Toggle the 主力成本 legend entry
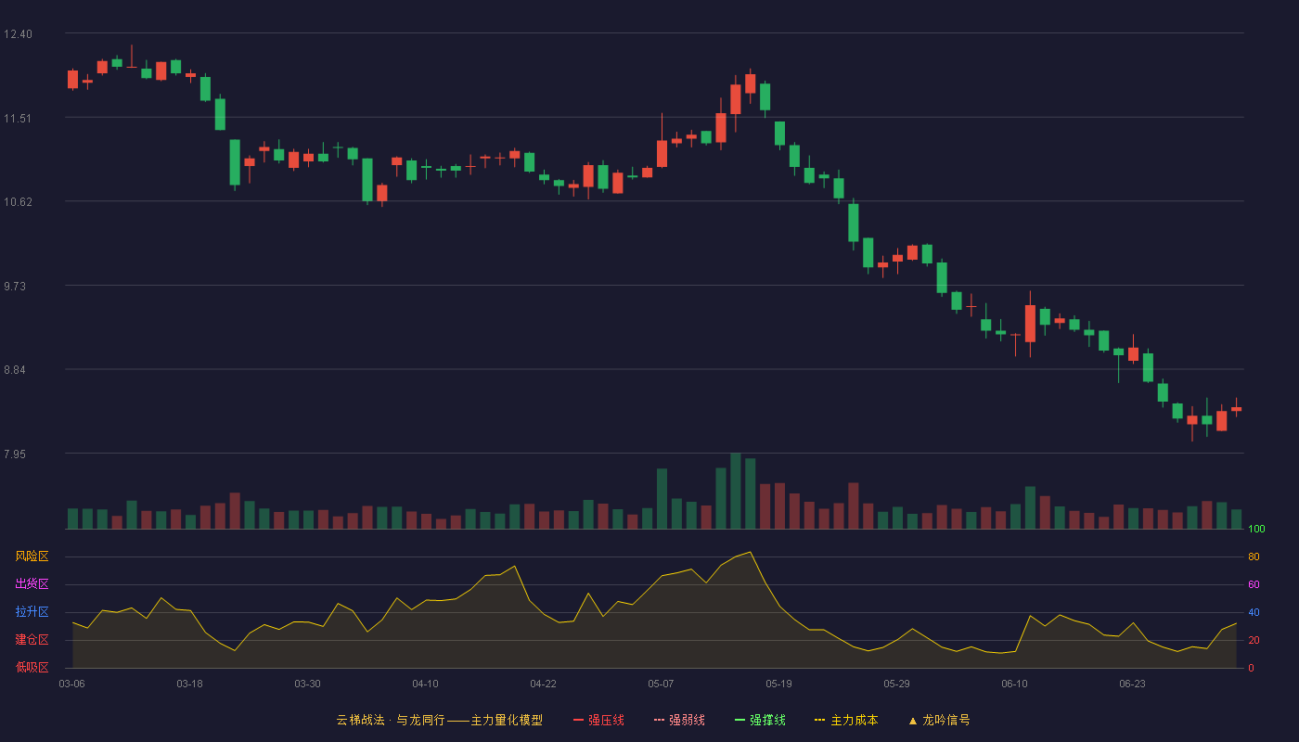 (846, 720)
